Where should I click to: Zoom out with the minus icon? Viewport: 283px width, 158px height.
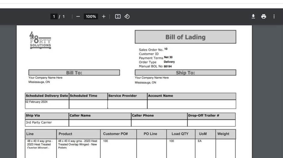[78, 16]
